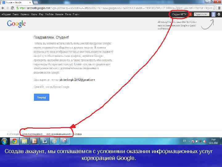This screenshot has height=167, width=222.
Task: Click the EN language indicator
Action: point(184,141)
